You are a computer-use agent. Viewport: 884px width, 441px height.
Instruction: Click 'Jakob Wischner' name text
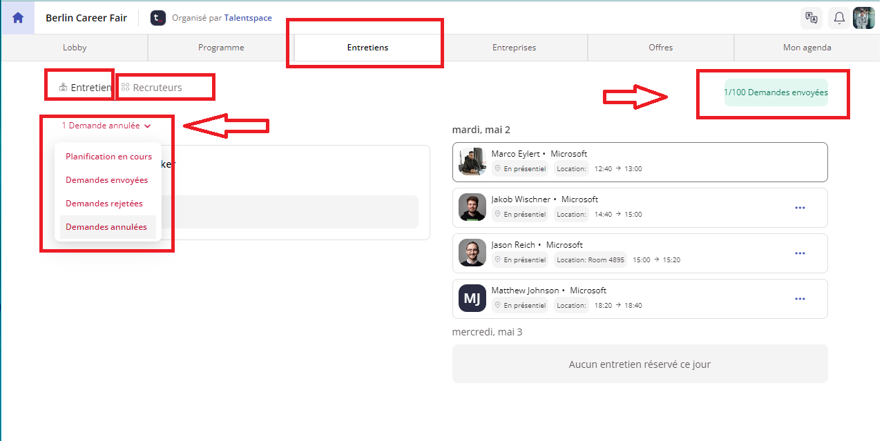(x=521, y=199)
